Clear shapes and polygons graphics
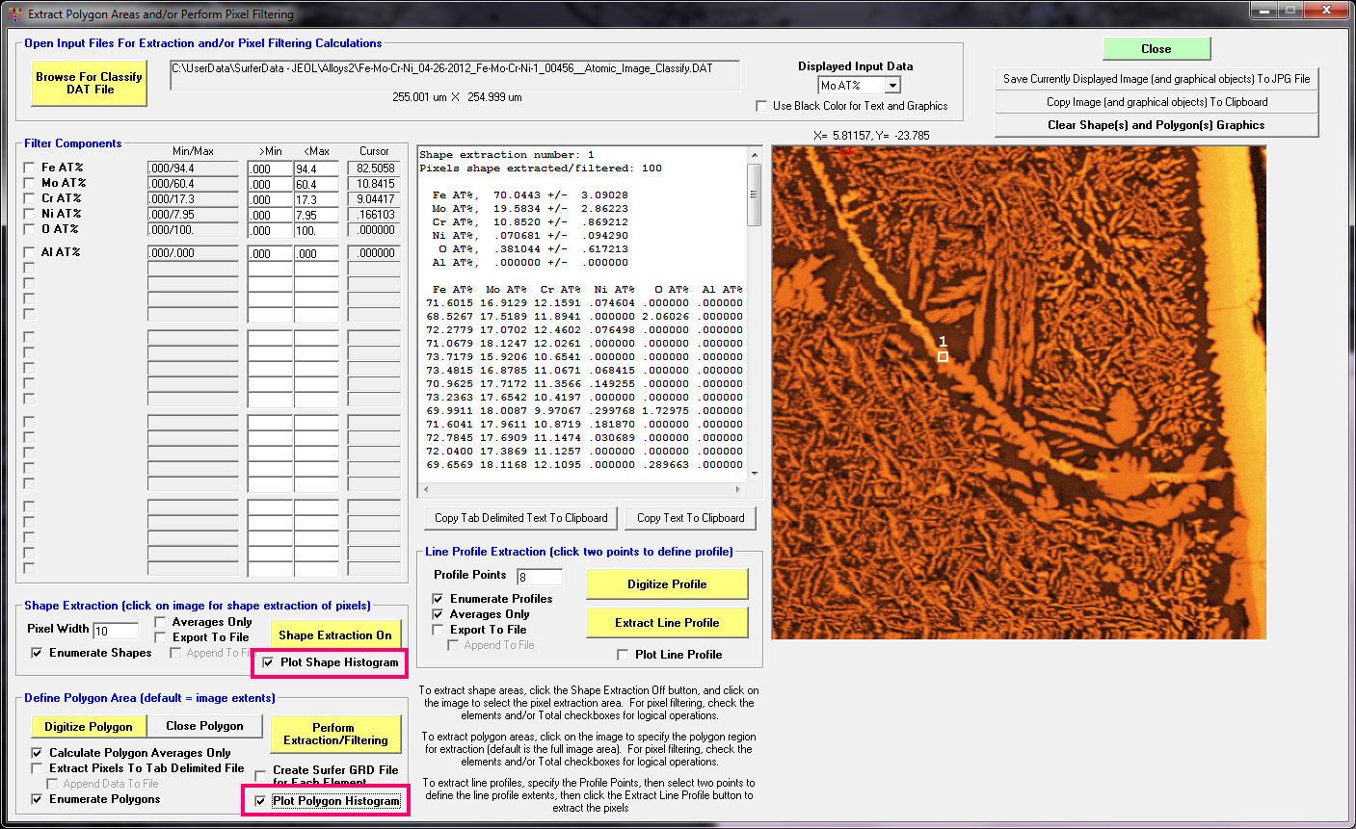Screen dimensions: 1356x829 [1156, 125]
